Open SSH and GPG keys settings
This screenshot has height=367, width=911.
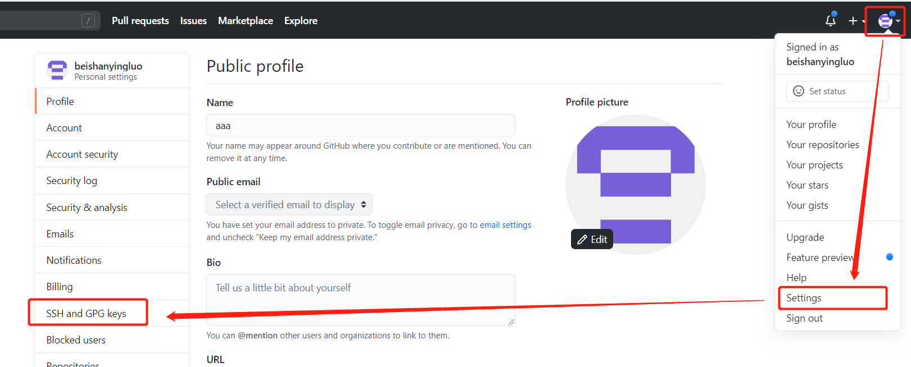(x=112, y=314)
